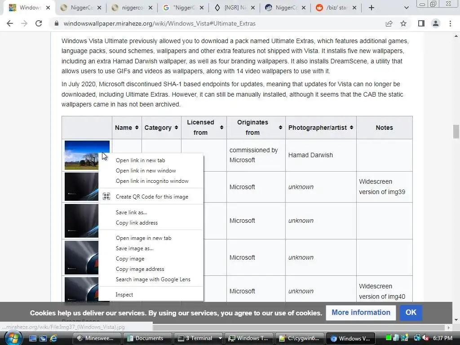Reload the page with the refresh icon
The height and width of the screenshot is (345, 460).
pos(39,23)
